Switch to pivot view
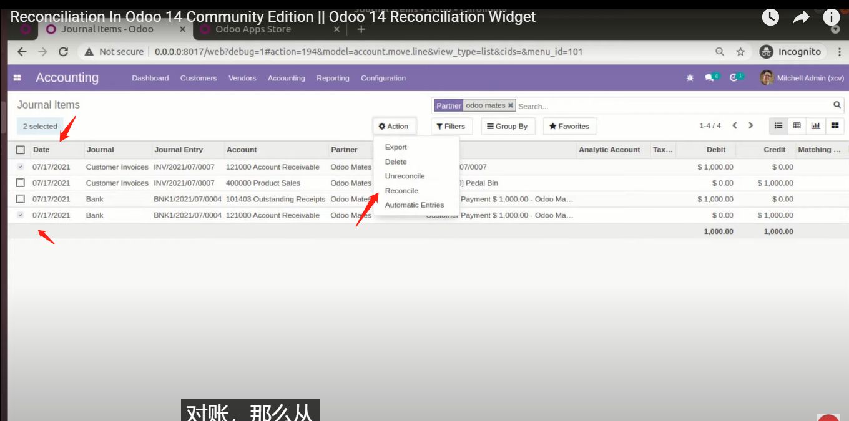This screenshot has width=849, height=421. pos(797,126)
